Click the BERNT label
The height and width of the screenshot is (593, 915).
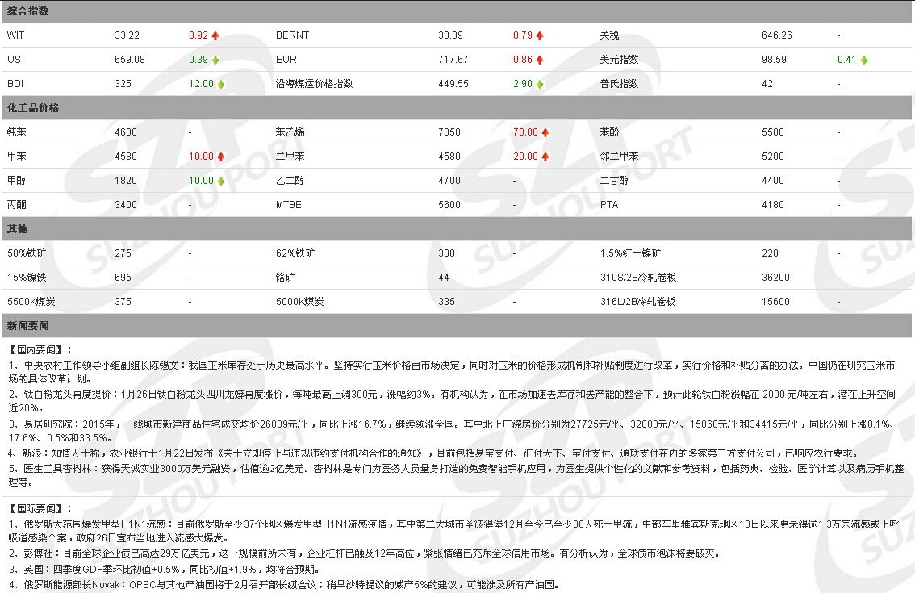pyautogui.click(x=292, y=35)
